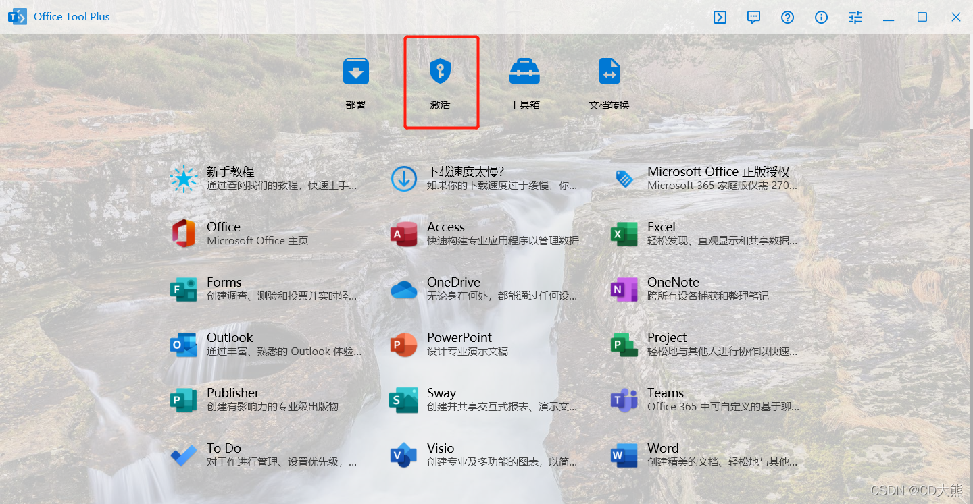Click the Outlook title text
973x504 pixels.
(230, 338)
